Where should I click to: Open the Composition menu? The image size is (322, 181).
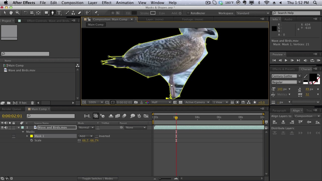pos(72,3)
